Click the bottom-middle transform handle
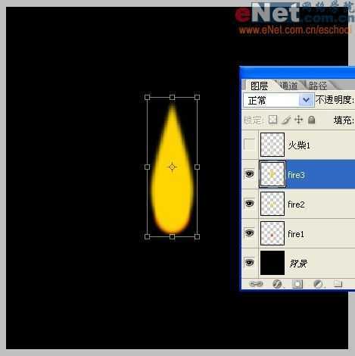355x356 pixels. (x=172, y=236)
